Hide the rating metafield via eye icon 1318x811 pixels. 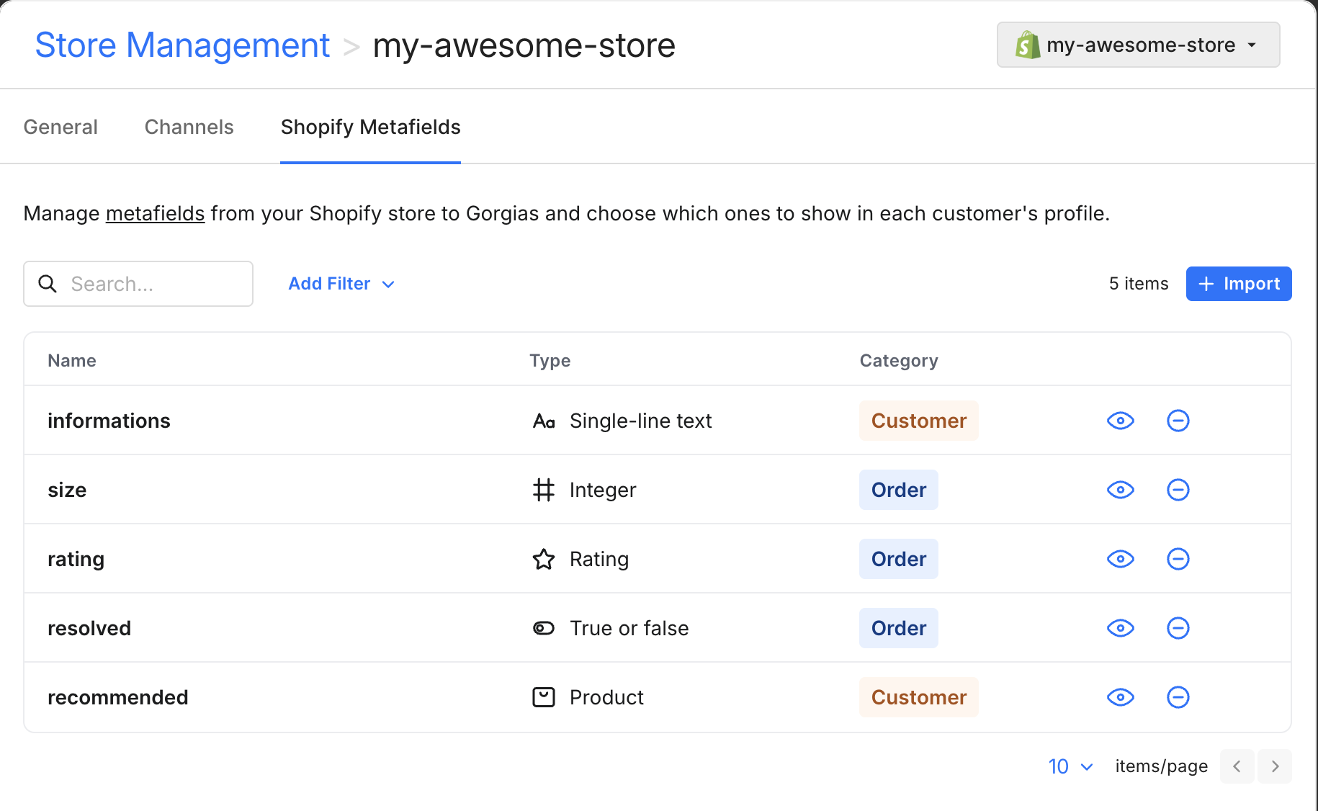(x=1120, y=559)
